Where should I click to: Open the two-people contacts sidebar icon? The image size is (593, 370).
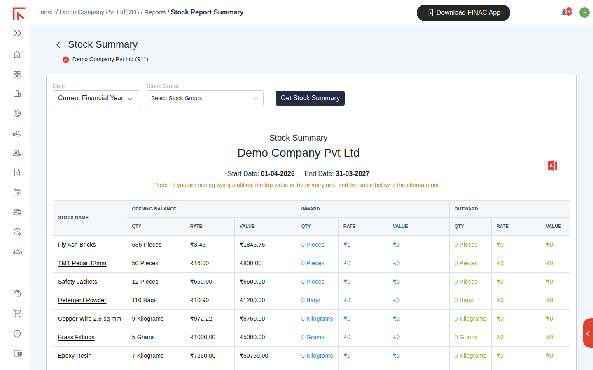point(17,153)
